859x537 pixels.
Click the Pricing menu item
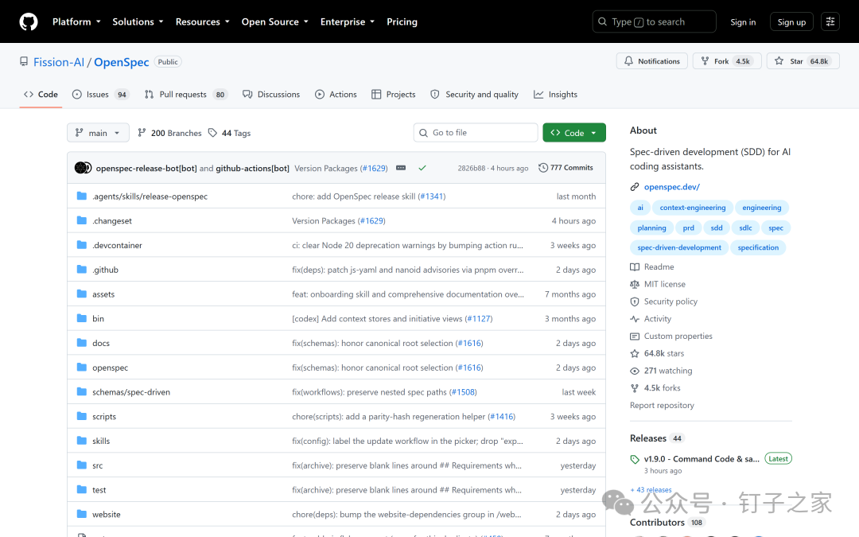click(x=402, y=22)
